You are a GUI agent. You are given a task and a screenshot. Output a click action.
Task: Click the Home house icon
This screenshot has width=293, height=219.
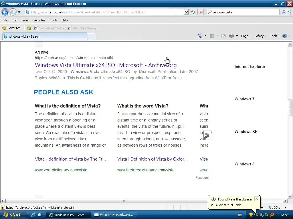pos(200,36)
